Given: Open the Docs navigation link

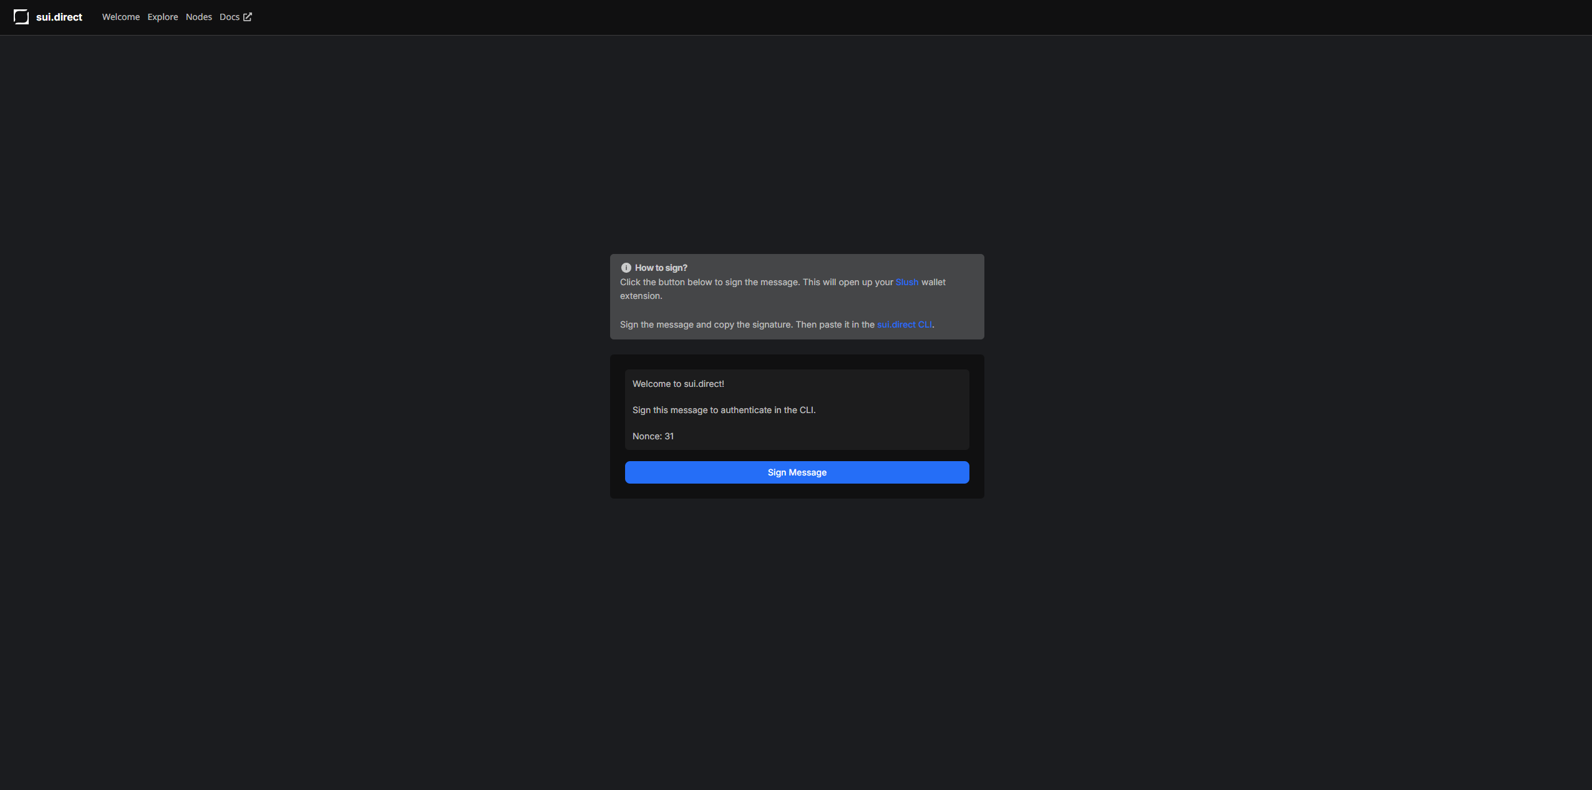Looking at the screenshot, I should 230,17.
